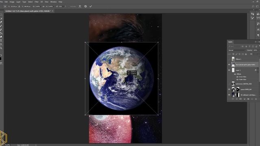Select the Layers panel tab
Image resolution: width=260 pixels, height=146 pixels.
click(x=230, y=42)
